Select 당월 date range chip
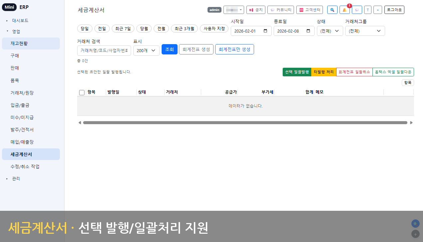This screenshot has width=423, height=242. coord(144,29)
